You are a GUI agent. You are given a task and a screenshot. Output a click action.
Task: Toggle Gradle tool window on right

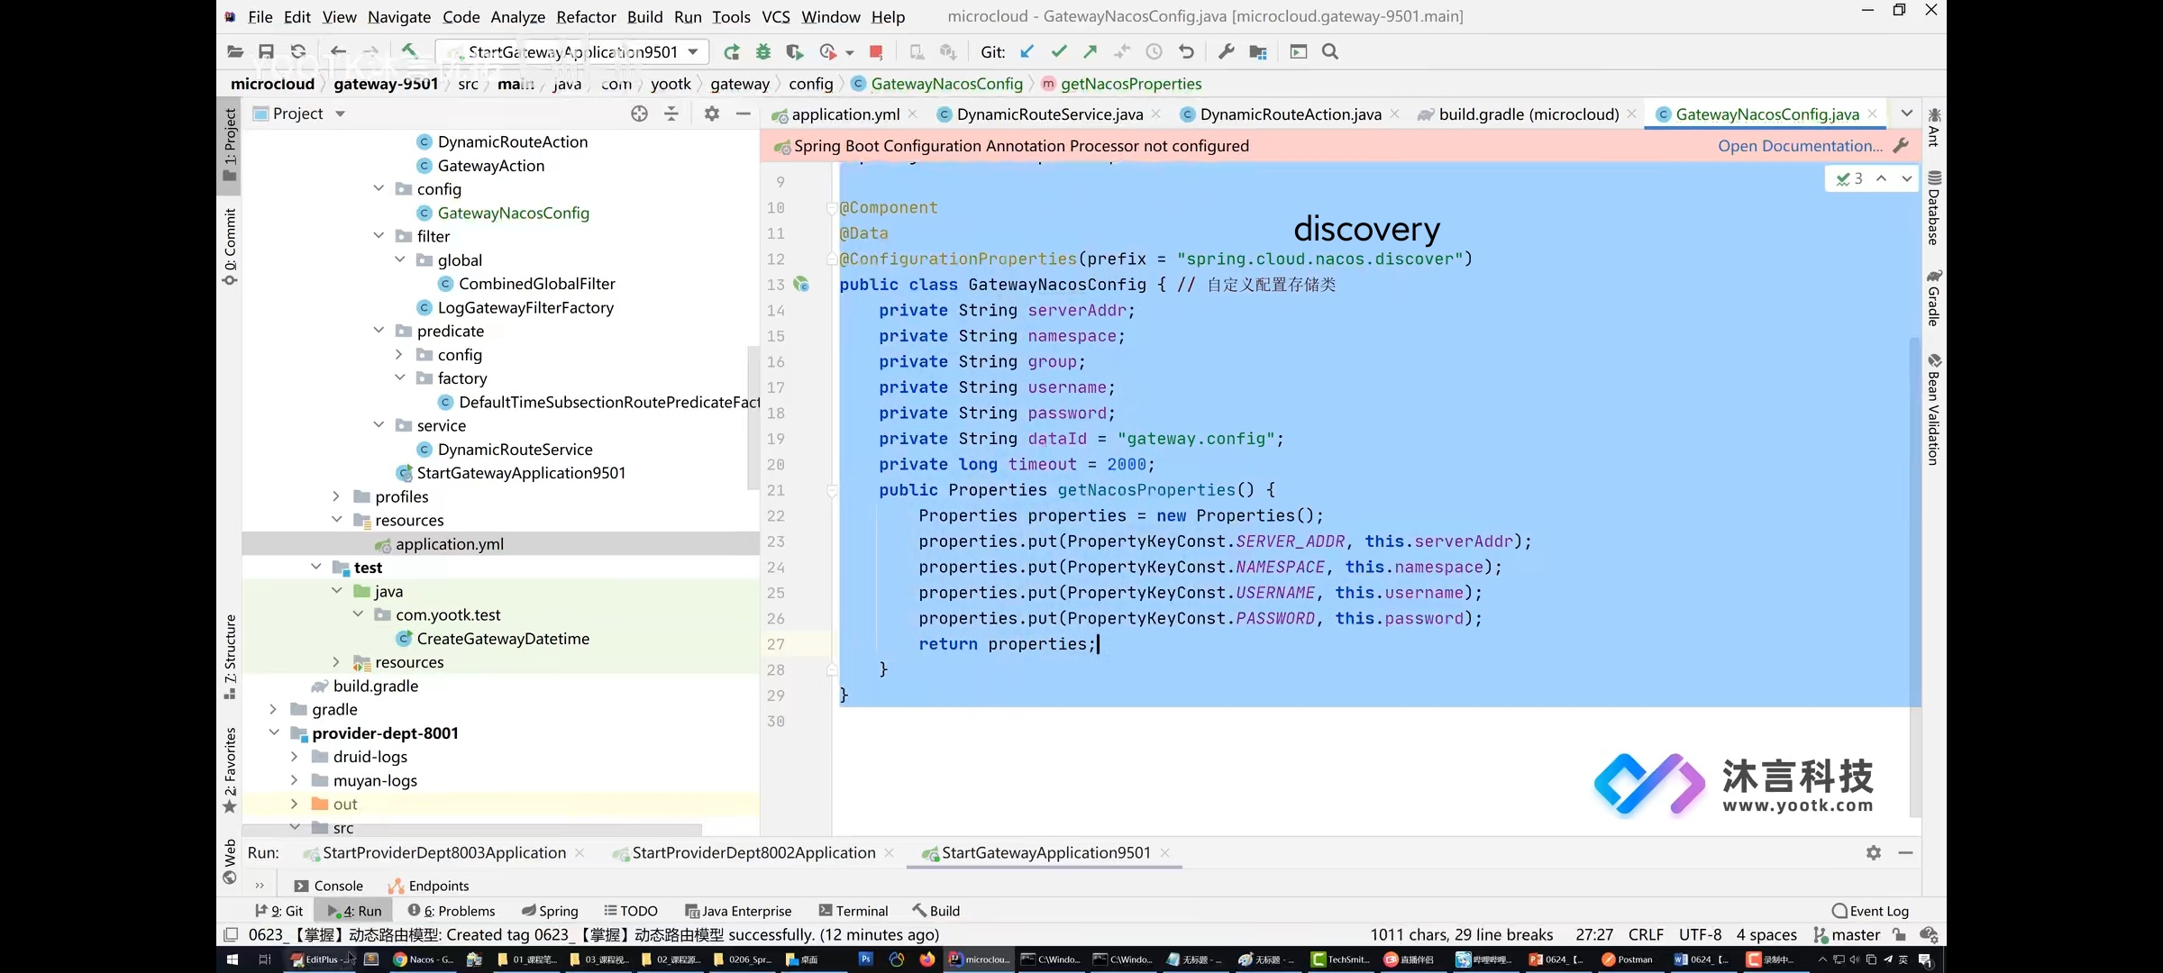pos(1934,297)
